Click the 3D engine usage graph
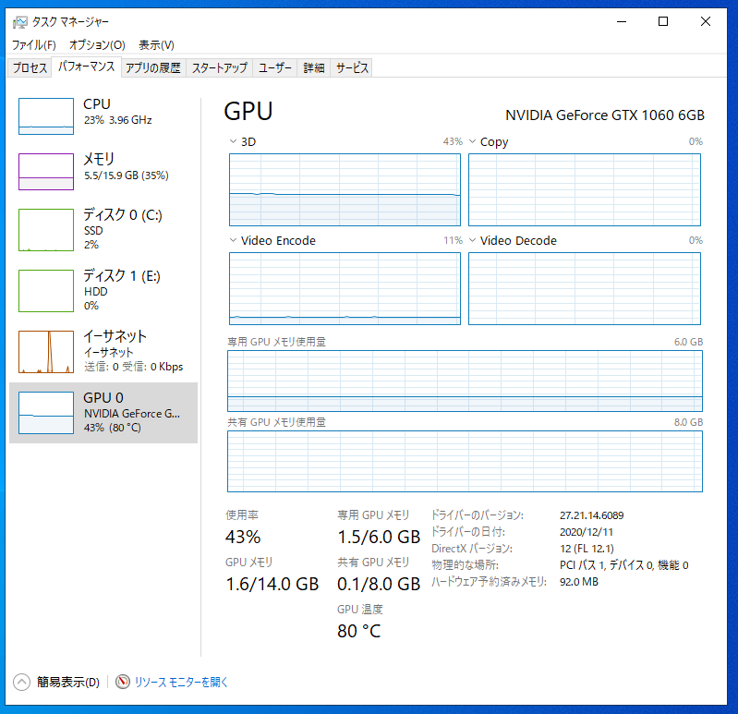738x714 pixels. 345,189
